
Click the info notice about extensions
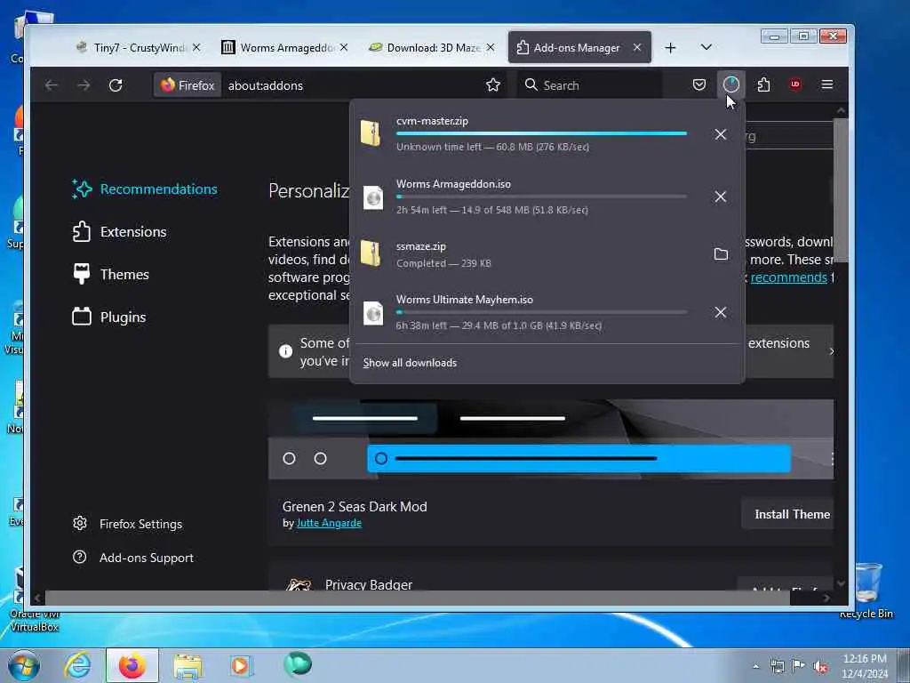pyautogui.click(x=551, y=351)
